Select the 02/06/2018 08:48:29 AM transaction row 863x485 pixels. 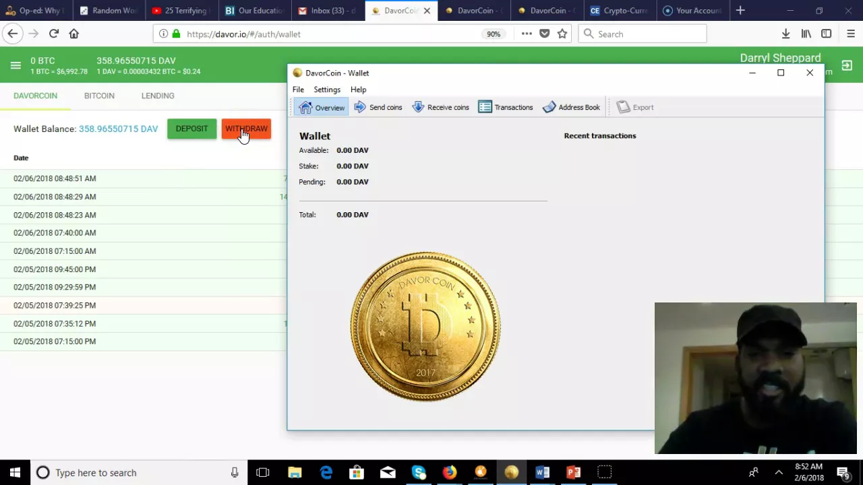tap(143, 197)
